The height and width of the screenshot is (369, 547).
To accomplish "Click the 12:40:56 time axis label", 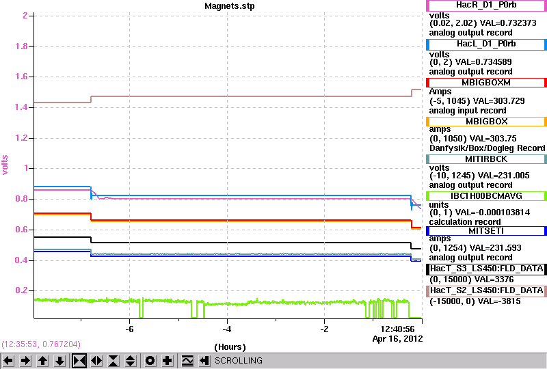I will (397, 329).
